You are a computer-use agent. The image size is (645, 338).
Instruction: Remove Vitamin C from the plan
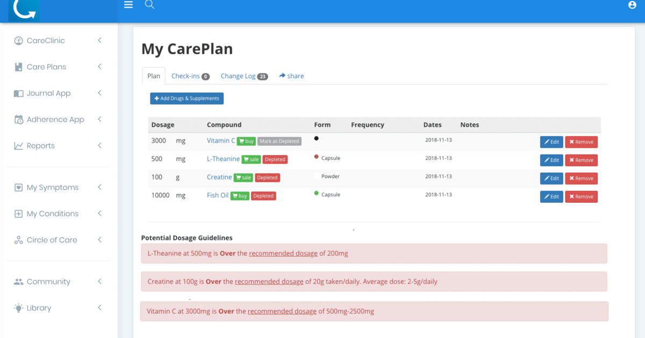581,142
